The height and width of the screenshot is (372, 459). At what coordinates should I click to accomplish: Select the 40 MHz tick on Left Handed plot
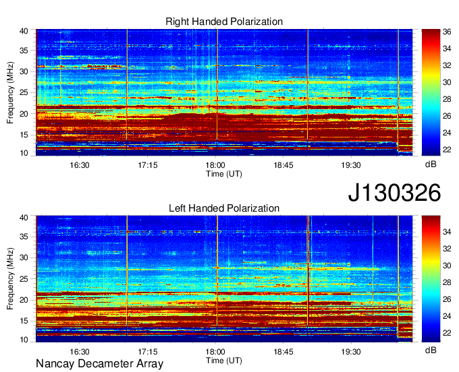point(24,218)
